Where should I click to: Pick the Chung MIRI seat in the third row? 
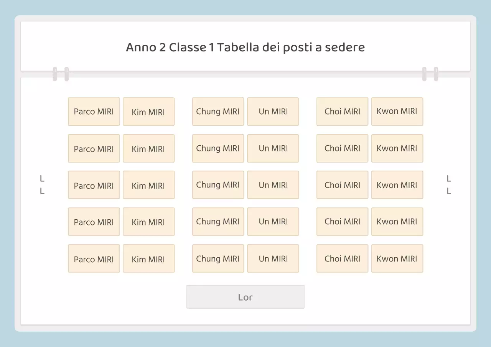(x=218, y=185)
